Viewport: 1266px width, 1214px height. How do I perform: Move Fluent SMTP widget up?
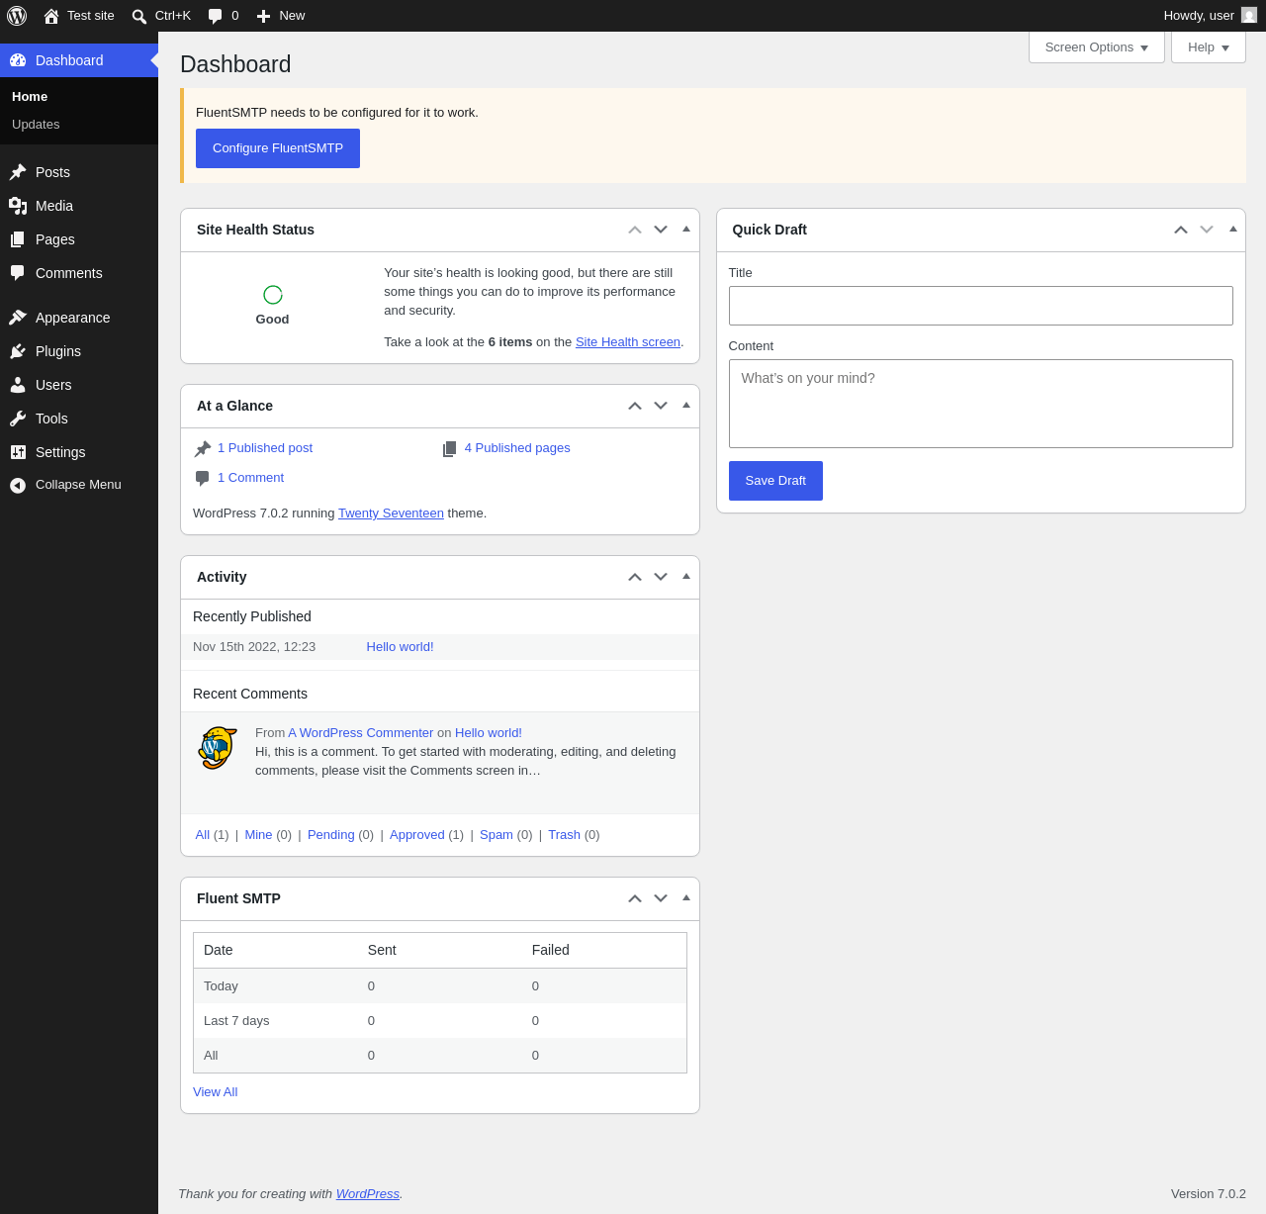tap(635, 898)
